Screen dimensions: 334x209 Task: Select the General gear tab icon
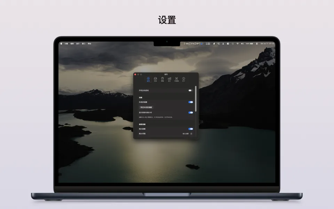click(148, 79)
